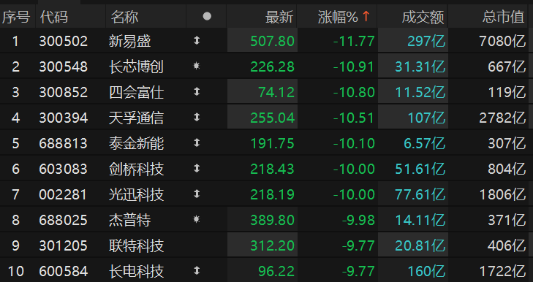Click latest price 255.04

272,118
